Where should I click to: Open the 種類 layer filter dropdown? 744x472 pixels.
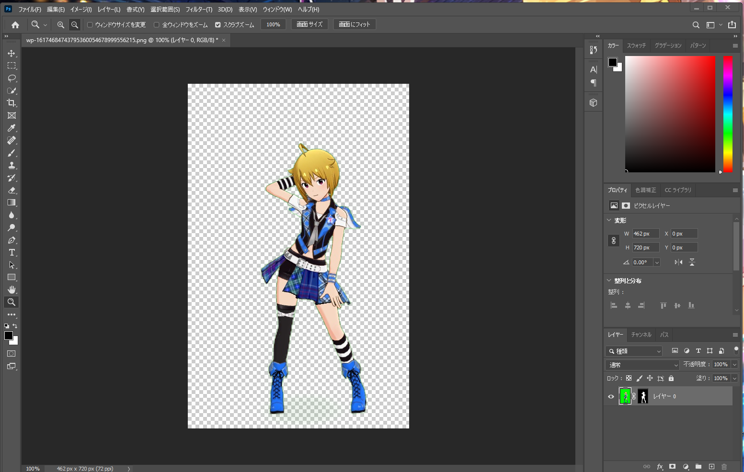(x=634, y=351)
